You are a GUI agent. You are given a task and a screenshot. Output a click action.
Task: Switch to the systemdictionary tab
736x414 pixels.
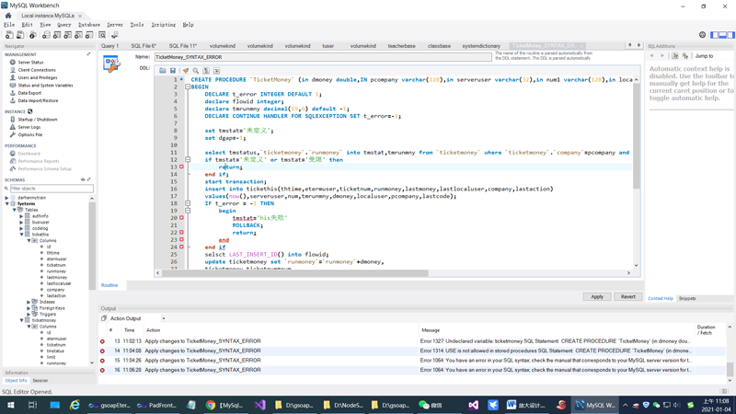tap(481, 46)
